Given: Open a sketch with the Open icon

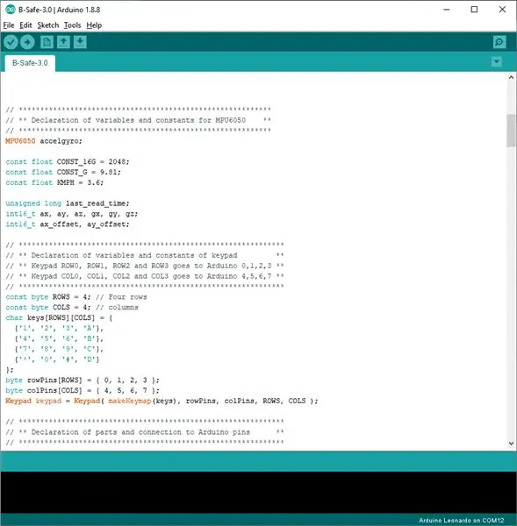Looking at the screenshot, I should pyautogui.click(x=63, y=42).
